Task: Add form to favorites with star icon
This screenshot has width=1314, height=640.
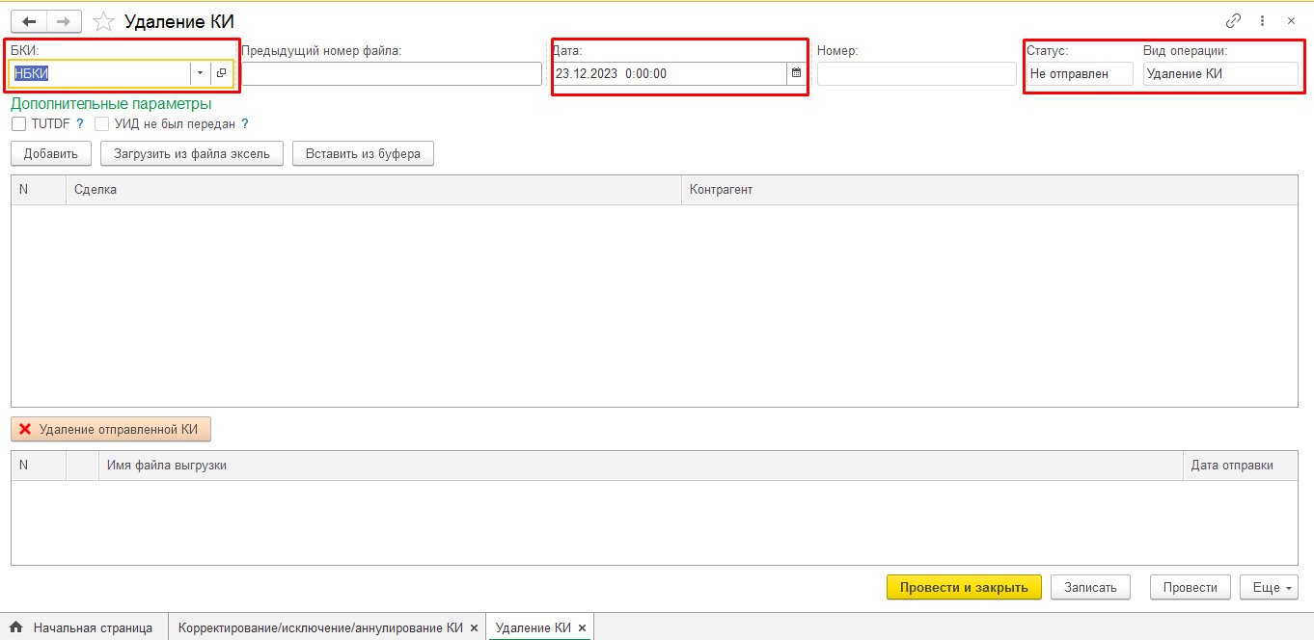Action: (103, 21)
